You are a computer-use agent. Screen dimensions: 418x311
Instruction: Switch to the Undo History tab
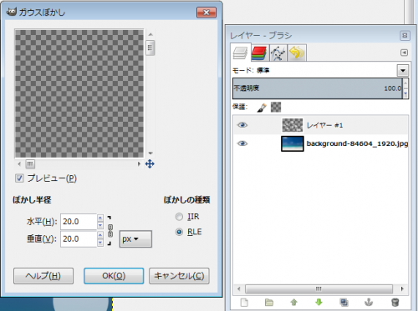pyautogui.click(x=297, y=53)
